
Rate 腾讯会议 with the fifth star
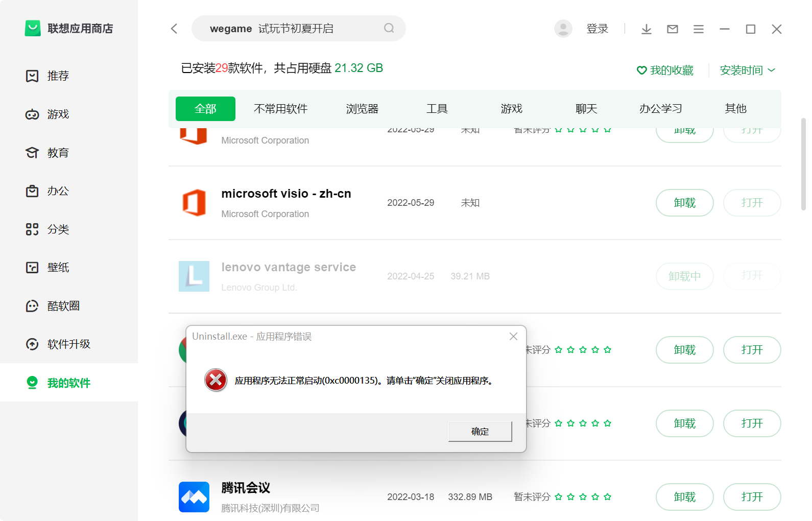608,497
